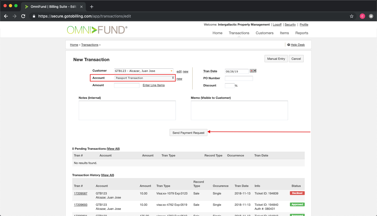The image size is (377, 216).
Task: Click the Notes (Internal) text area
Action: tap(127, 110)
